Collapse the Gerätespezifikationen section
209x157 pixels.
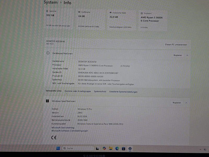[187, 55]
